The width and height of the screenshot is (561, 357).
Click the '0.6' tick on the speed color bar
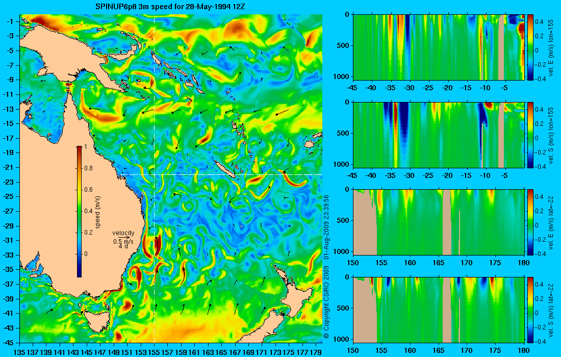click(88, 190)
